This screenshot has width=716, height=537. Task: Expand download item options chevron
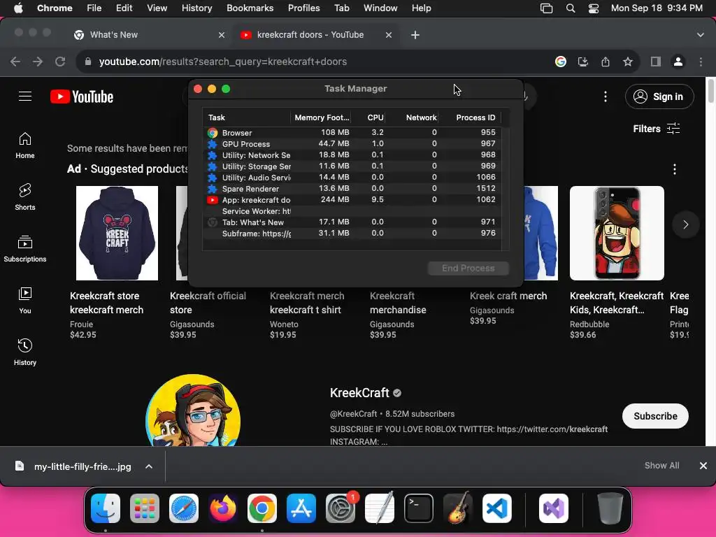click(149, 466)
